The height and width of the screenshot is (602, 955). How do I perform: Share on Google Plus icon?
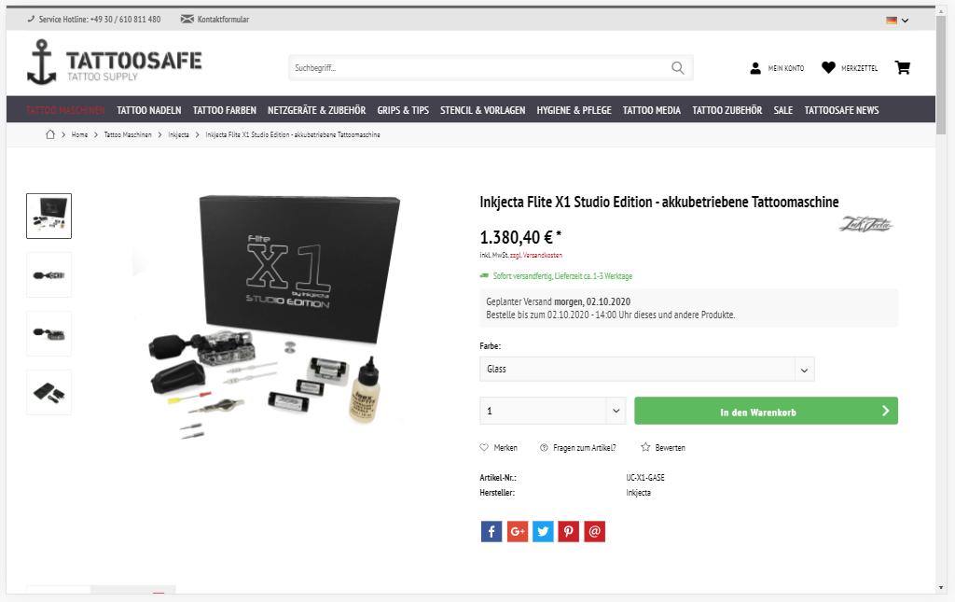[x=517, y=531]
